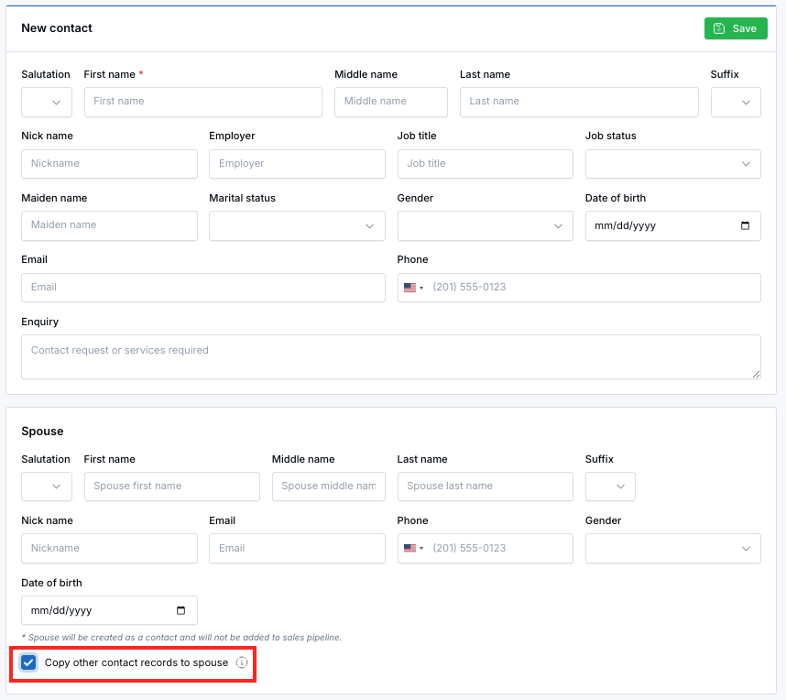Viewport: 786px width, 700px height.
Task: Expand the spouse Gender dropdown
Action: click(672, 548)
